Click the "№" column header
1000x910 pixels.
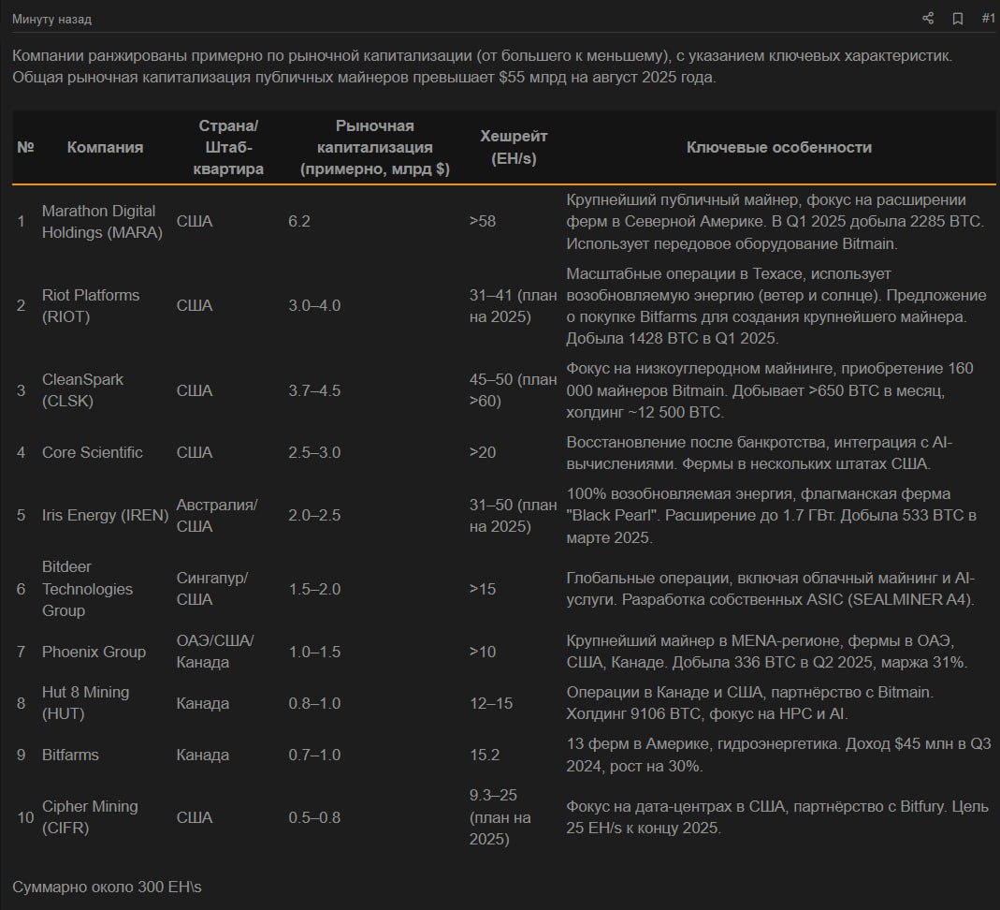coord(25,147)
